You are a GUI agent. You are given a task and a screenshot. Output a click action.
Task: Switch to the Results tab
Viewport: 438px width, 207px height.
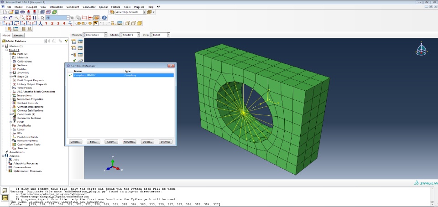tap(18, 36)
